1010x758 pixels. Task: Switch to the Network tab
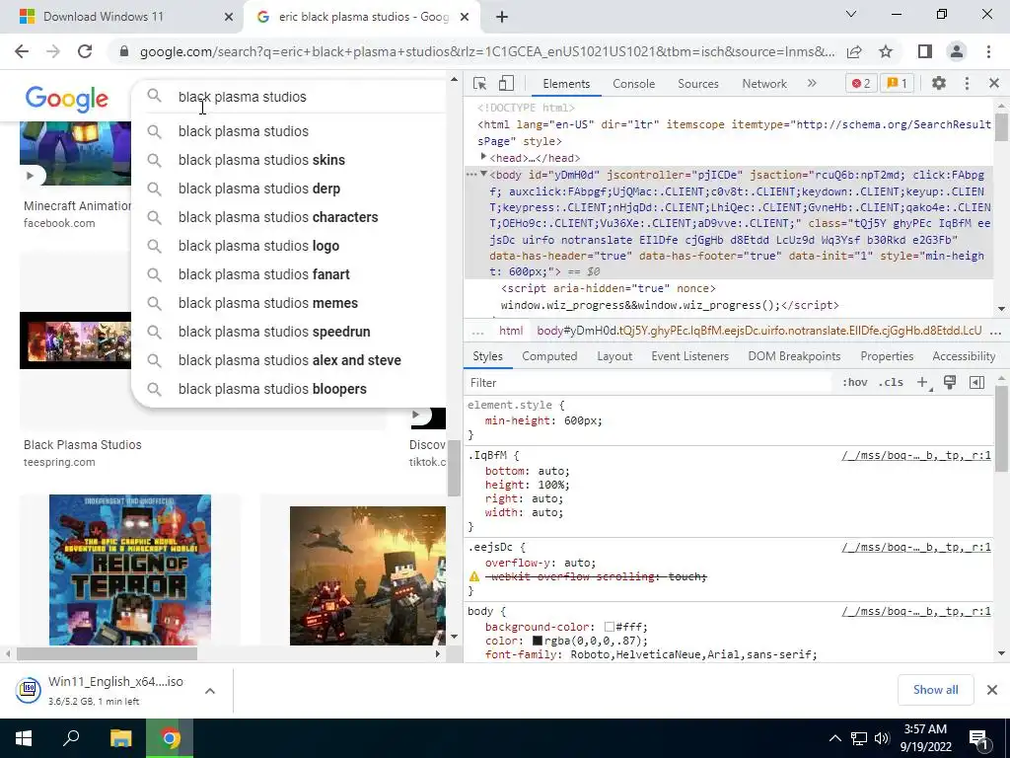tap(764, 84)
